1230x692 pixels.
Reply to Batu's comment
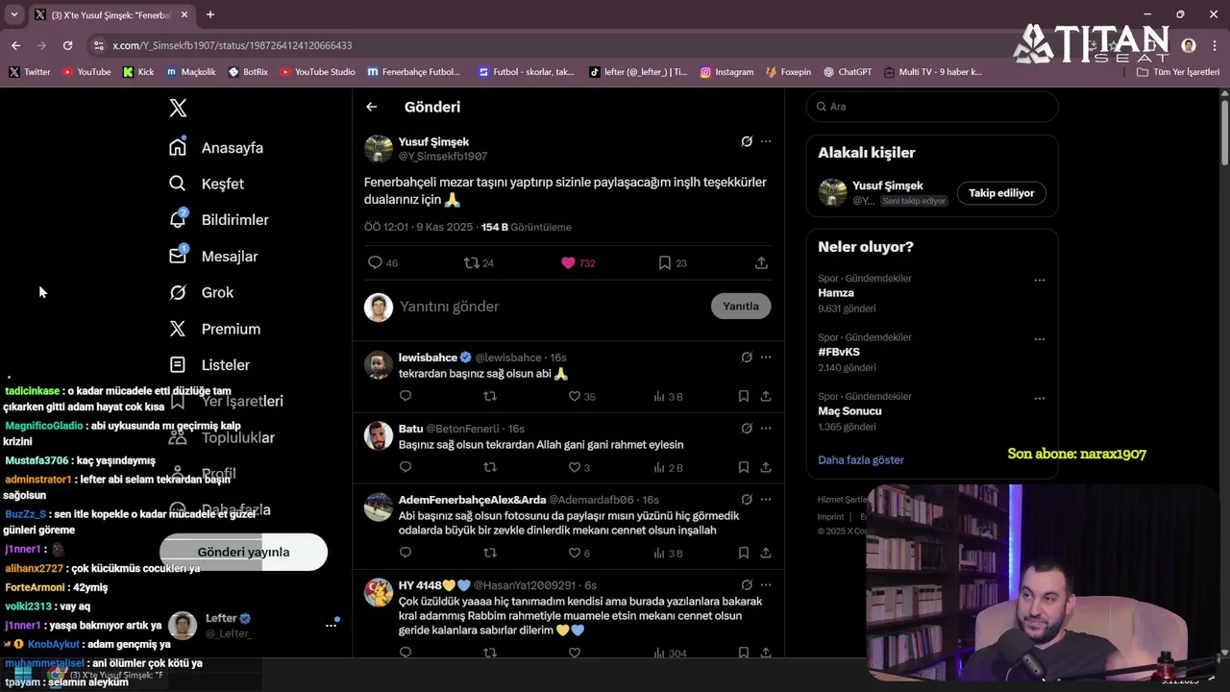point(406,467)
